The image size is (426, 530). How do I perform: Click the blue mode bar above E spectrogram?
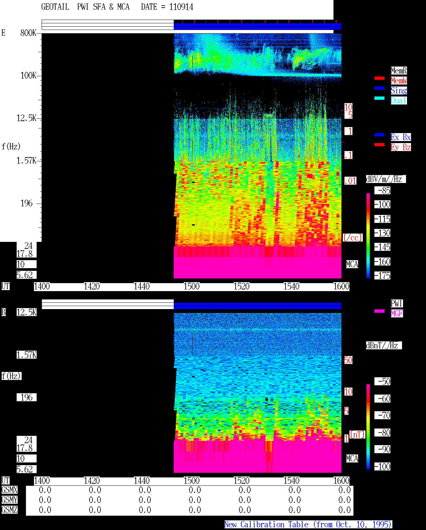tap(258, 27)
